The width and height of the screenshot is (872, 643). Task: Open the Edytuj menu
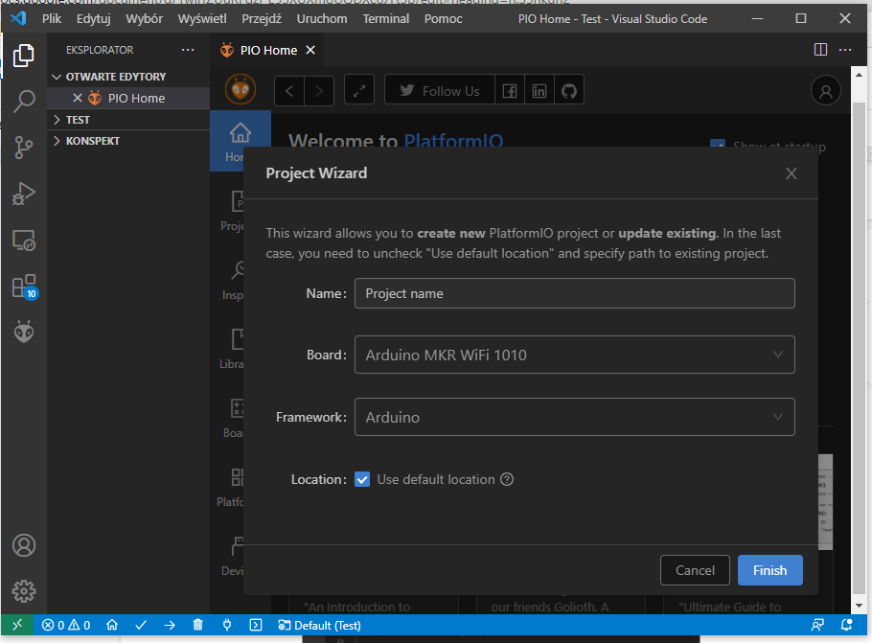(x=94, y=19)
